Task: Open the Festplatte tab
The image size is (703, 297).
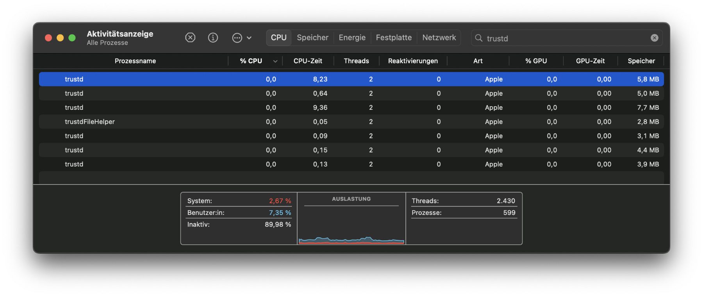Action: pyautogui.click(x=393, y=38)
